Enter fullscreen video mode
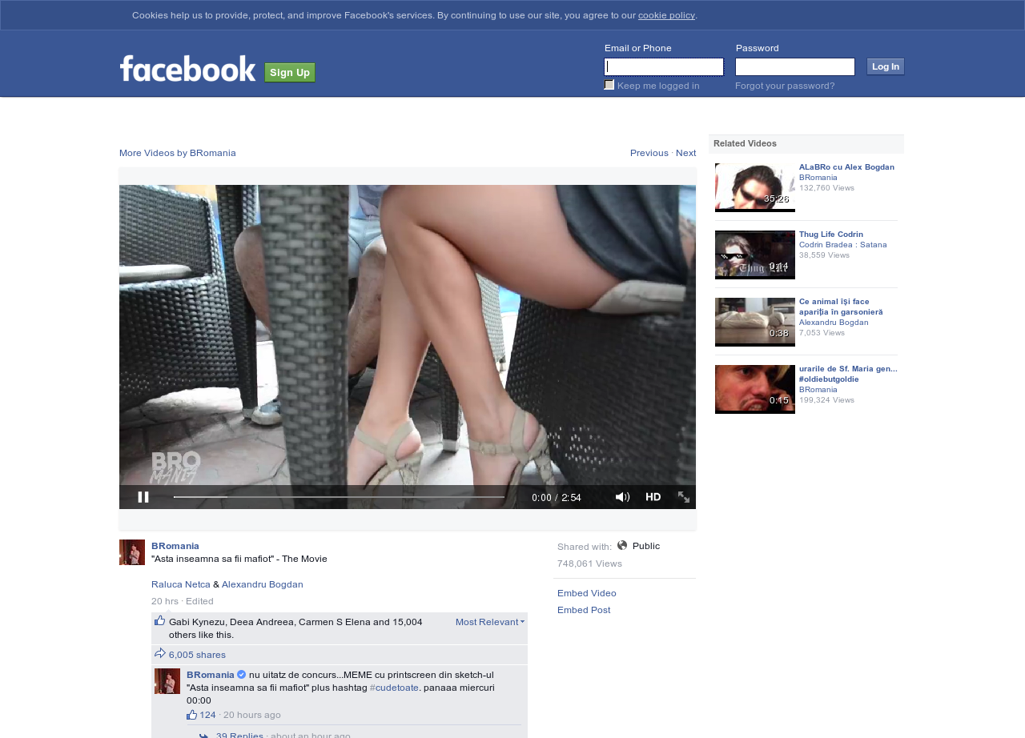The width and height of the screenshot is (1025, 738). click(x=684, y=497)
